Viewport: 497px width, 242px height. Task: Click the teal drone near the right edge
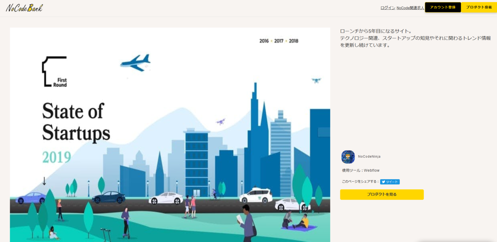[x=316, y=80]
